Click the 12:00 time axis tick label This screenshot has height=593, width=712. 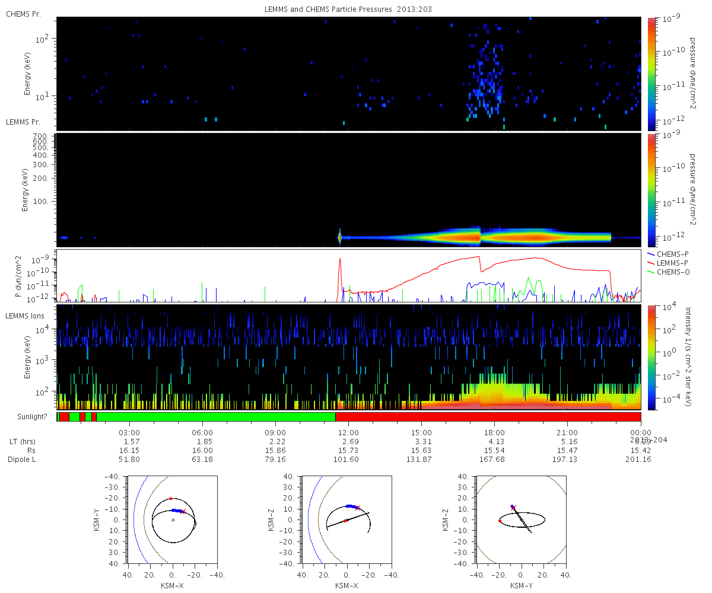348,432
